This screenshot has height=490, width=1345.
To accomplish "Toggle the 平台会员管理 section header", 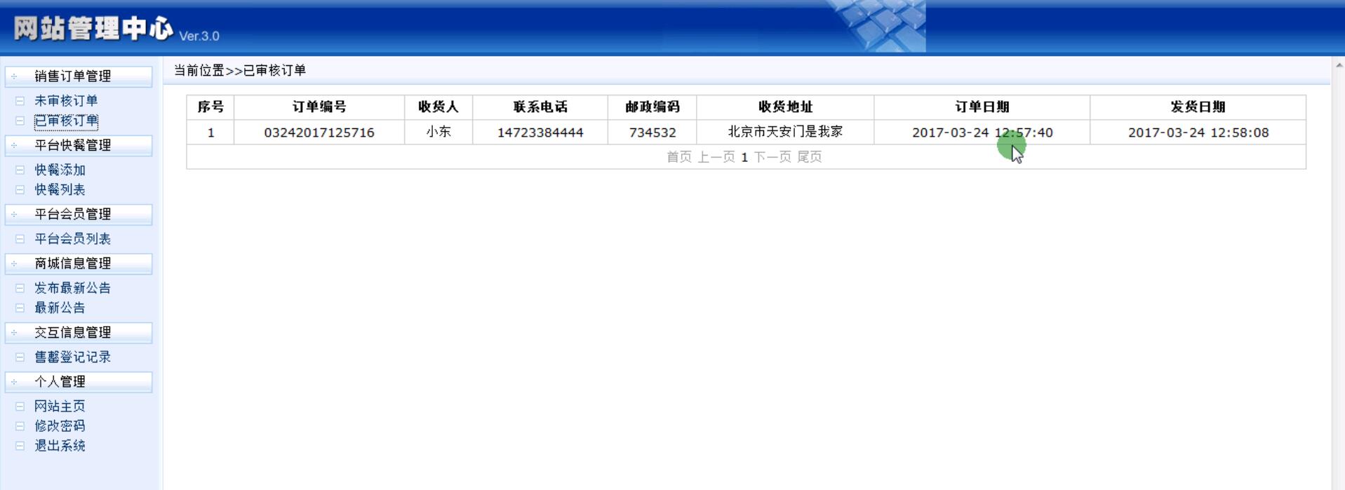I will click(79, 214).
